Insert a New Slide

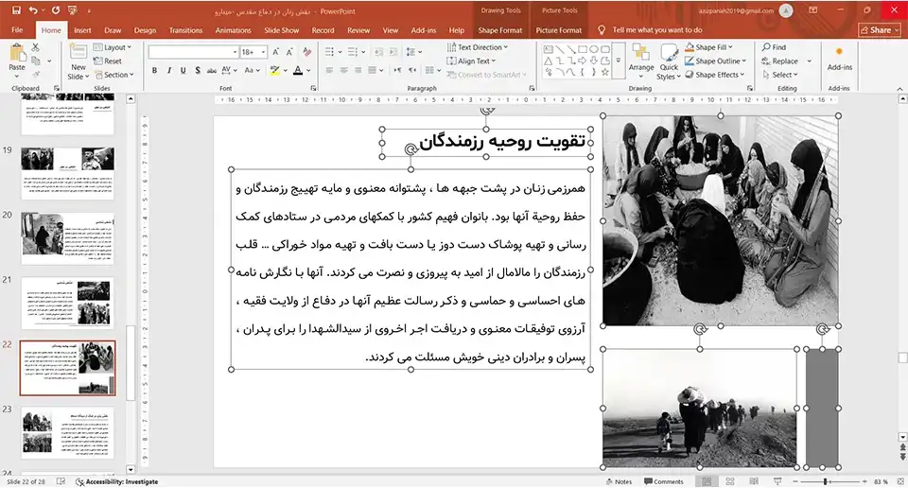(x=79, y=62)
